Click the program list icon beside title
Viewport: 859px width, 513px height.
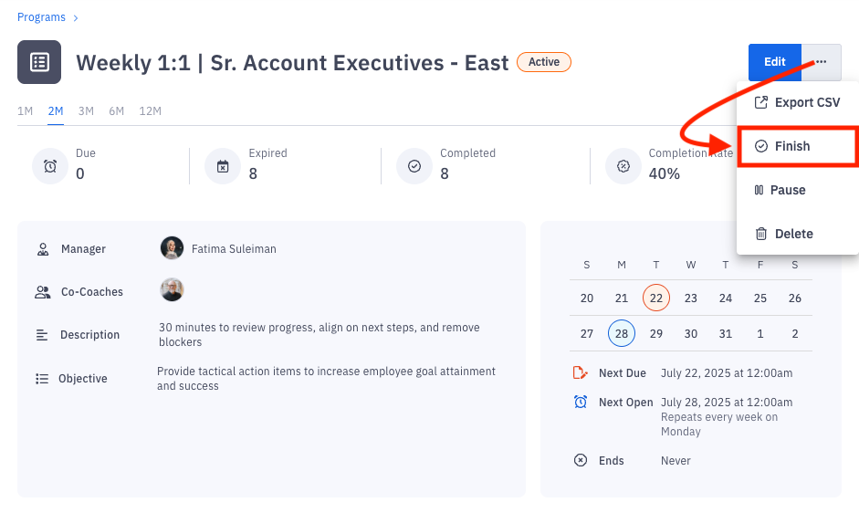39,62
